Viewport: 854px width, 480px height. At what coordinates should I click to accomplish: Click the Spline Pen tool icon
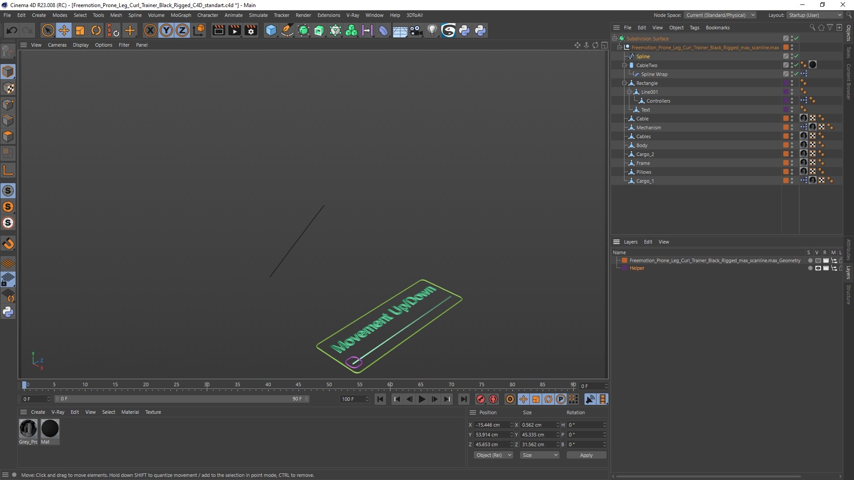[287, 30]
